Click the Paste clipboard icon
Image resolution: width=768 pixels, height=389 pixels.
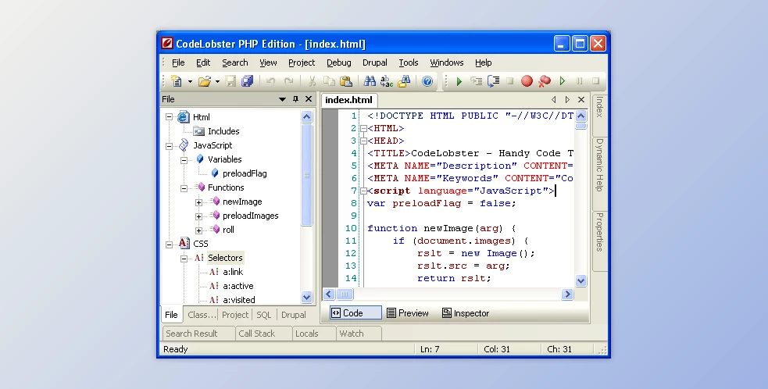pyautogui.click(x=345, y=81)
